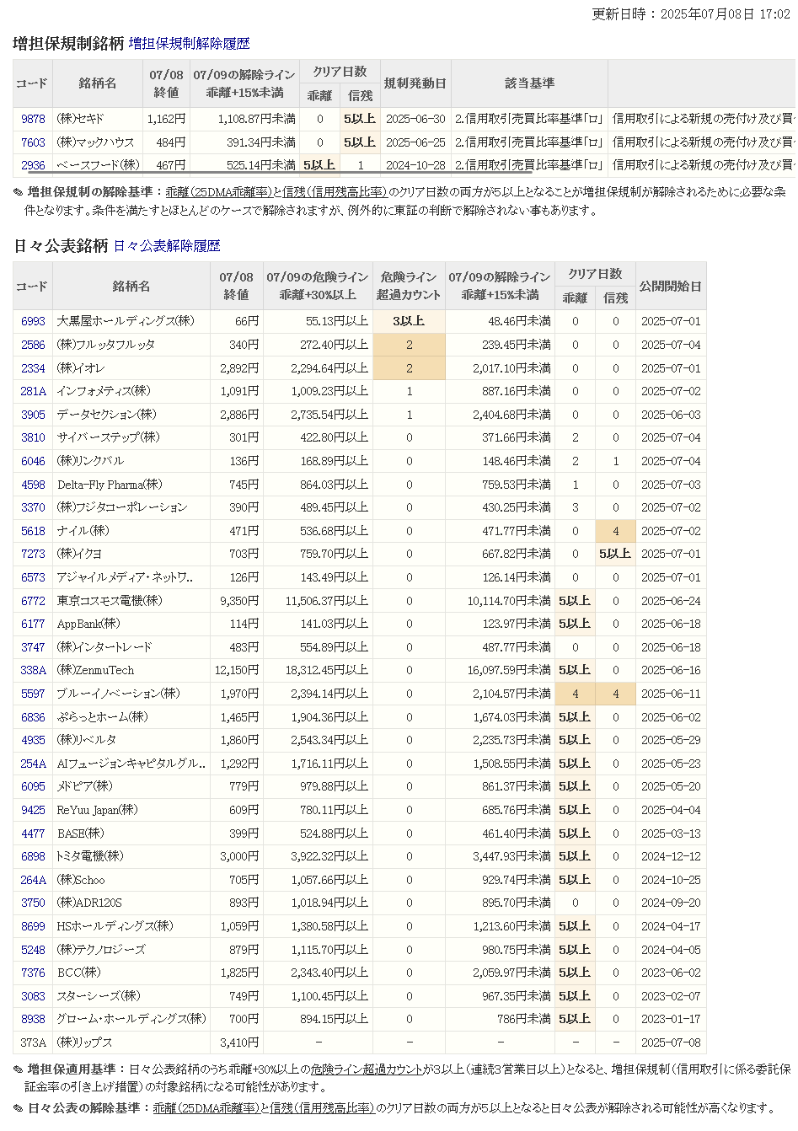Select the (株)リップス name cell
The image size is (798, 1131).
coord(131,1043)
